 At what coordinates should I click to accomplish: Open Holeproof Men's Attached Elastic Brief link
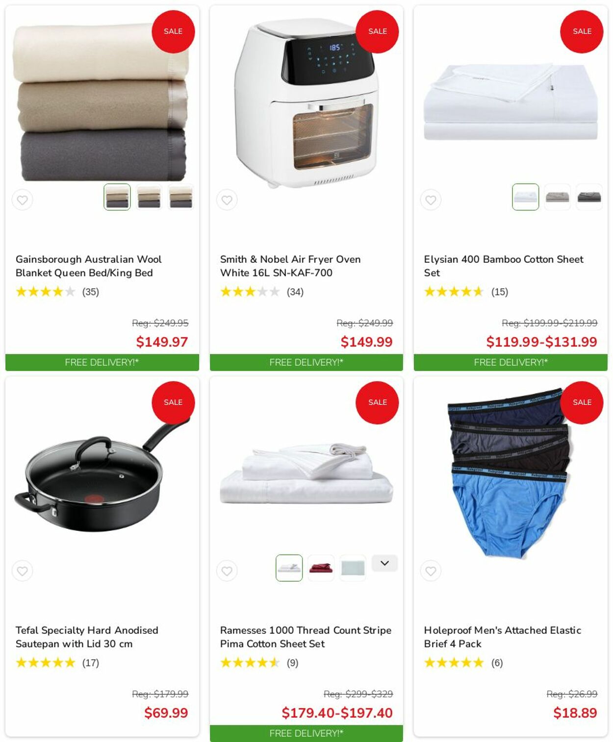[x=503, y=637]
